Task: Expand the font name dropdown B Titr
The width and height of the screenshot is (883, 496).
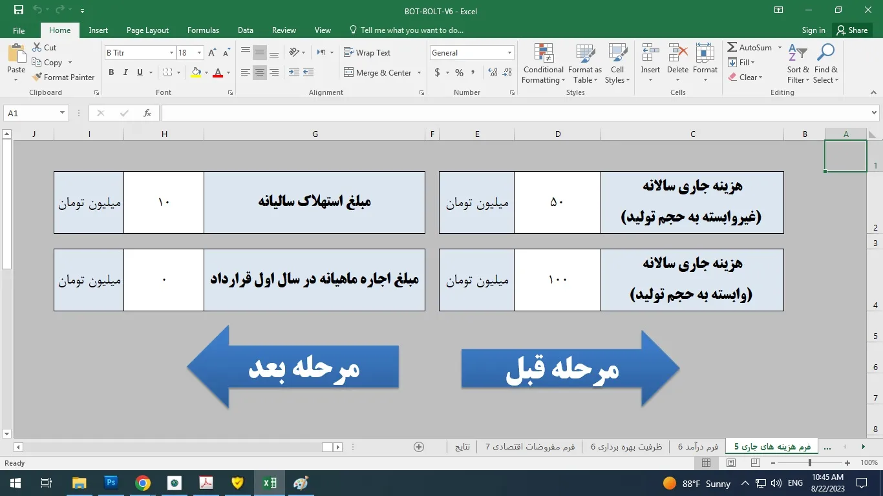Action: [171, 53]
